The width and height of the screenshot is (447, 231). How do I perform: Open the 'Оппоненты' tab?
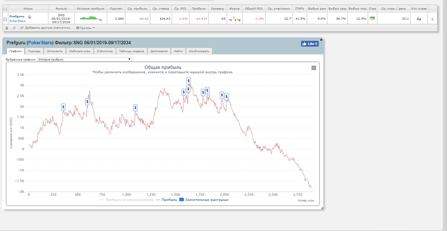pos(55,51)
